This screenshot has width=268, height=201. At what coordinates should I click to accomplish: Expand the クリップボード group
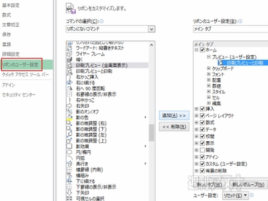click(x=209, y=68)
